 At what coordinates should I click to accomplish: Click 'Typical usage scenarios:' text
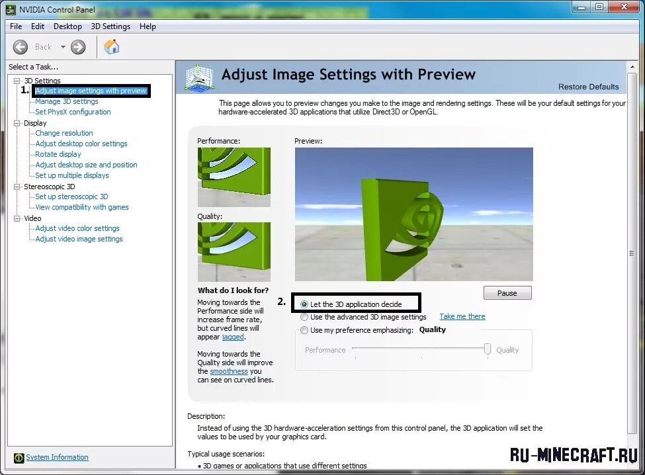[x=226, y=454]
